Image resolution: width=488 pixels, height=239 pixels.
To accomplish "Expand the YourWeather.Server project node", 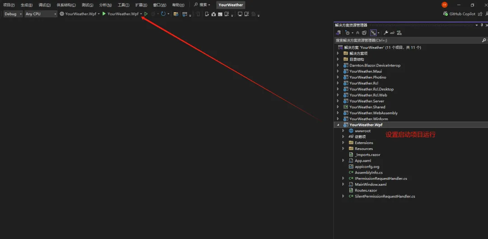I will [338, 101].
